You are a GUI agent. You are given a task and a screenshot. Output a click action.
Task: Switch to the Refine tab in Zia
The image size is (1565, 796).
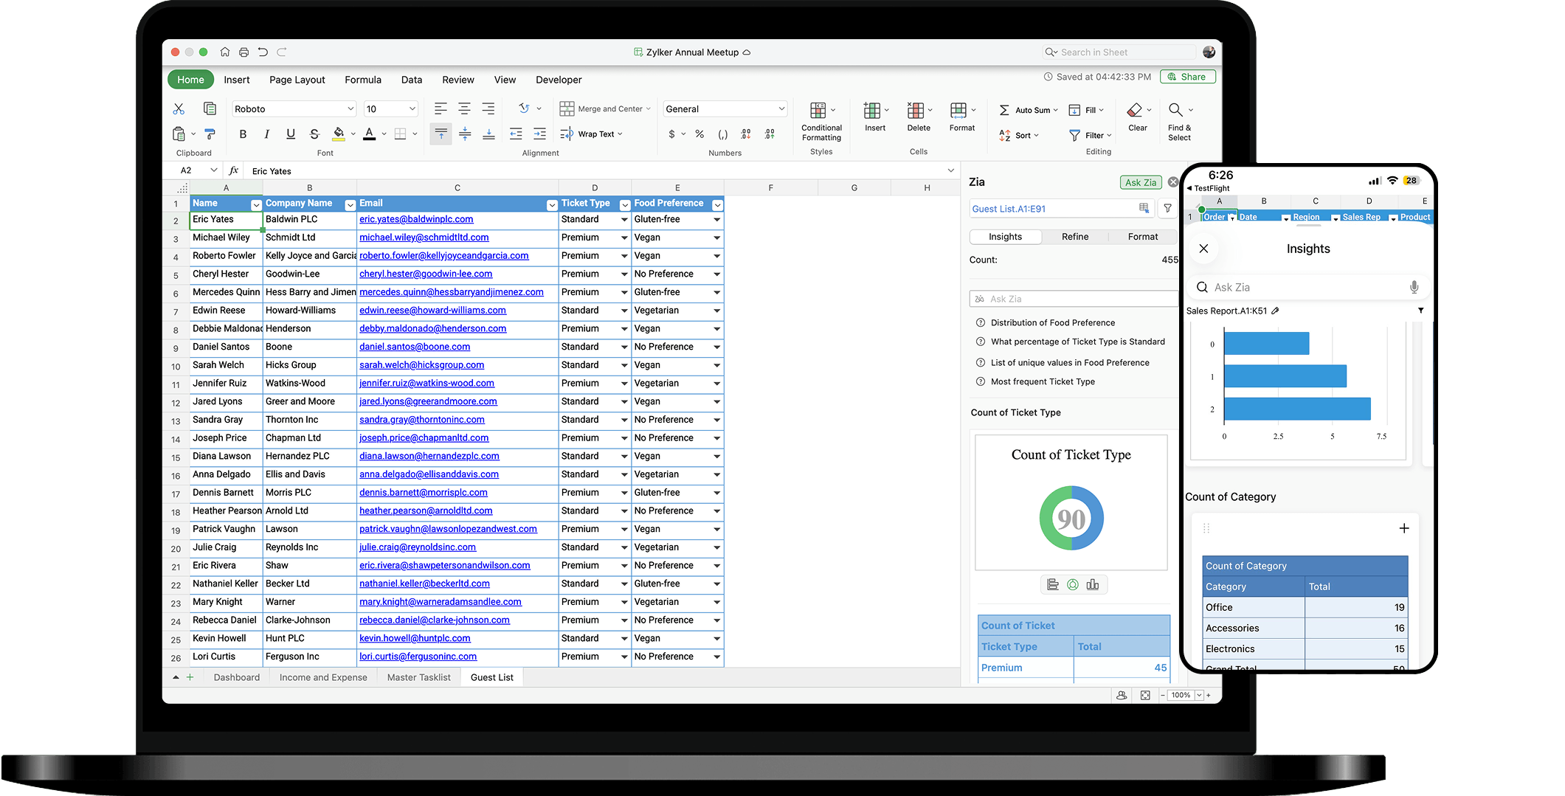click(x=1075, y=237)
